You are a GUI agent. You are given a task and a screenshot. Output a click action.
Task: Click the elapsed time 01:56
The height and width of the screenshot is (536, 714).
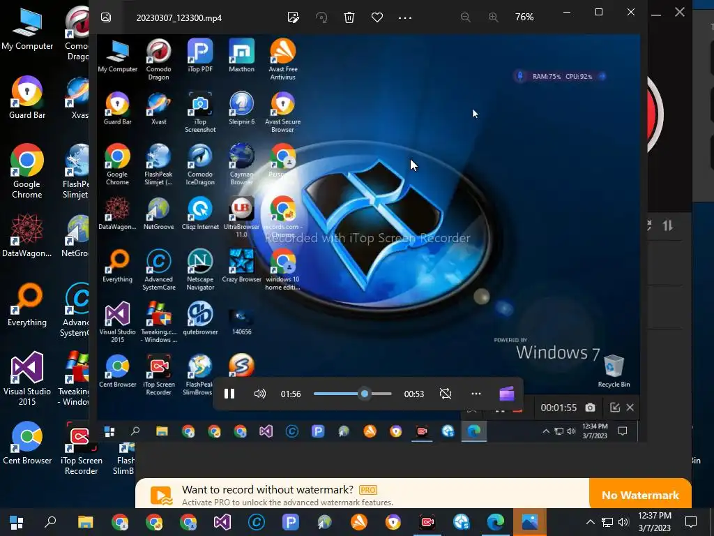pyautogui.click(x=291, y=394)
